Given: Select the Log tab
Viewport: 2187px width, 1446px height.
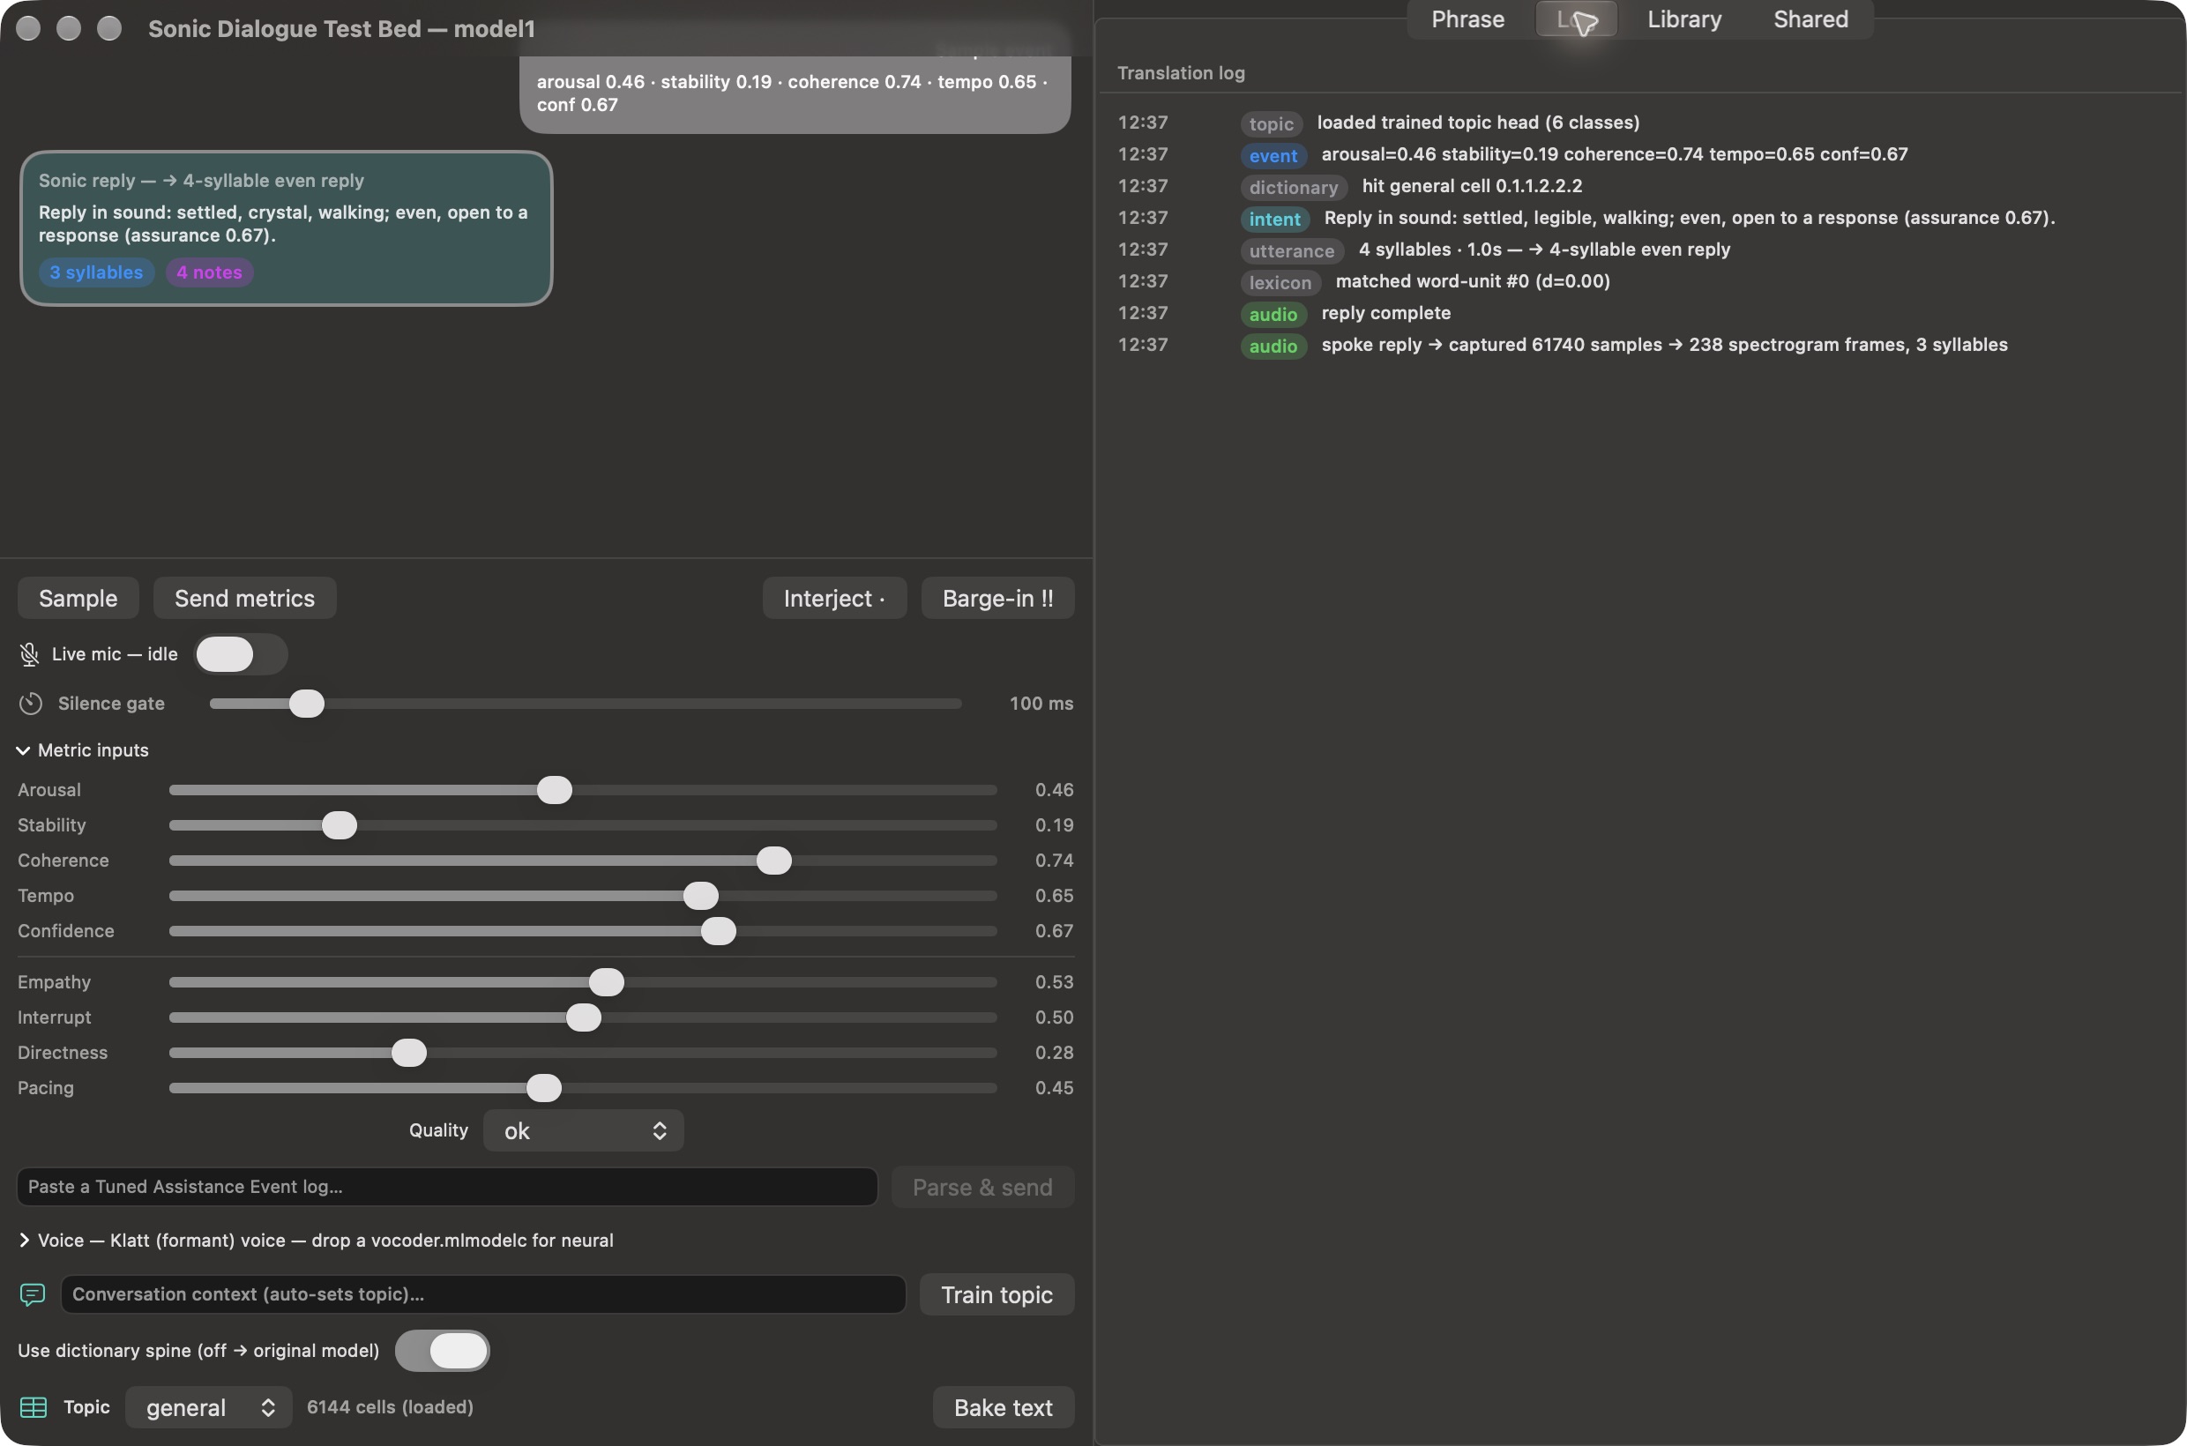Looking at the screenshot, I should (x=1576, y=19).
